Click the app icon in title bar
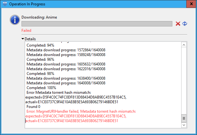197x135 pixels. (5, 4)
